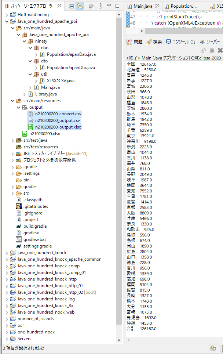Expand the HuffmanCoding project
Screen dimensions: 223x354
pos(7,15)
